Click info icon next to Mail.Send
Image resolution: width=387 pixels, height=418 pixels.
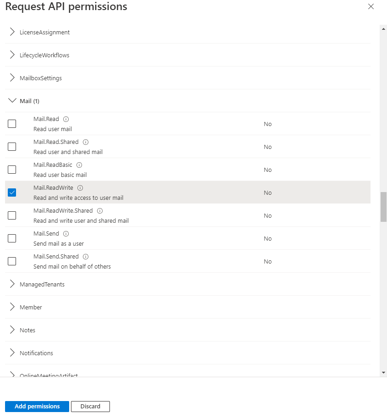click(x=66, y=234)
